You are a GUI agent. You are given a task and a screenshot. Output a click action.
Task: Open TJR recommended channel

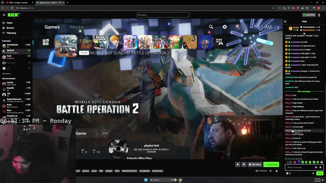click(x=16, y=95)
